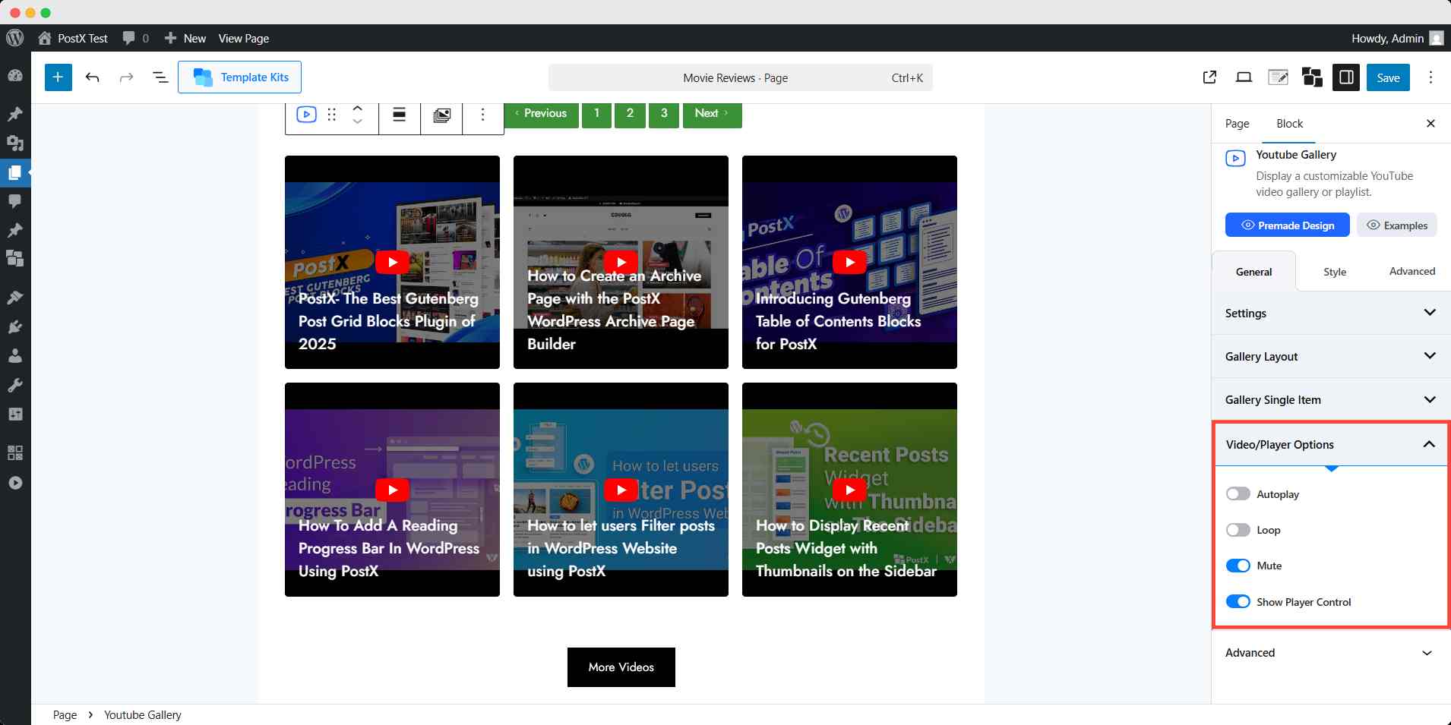Click the More Videos button in the gallery
Viewport: 1451px width, 725px height.
click(x=621, y=667)
